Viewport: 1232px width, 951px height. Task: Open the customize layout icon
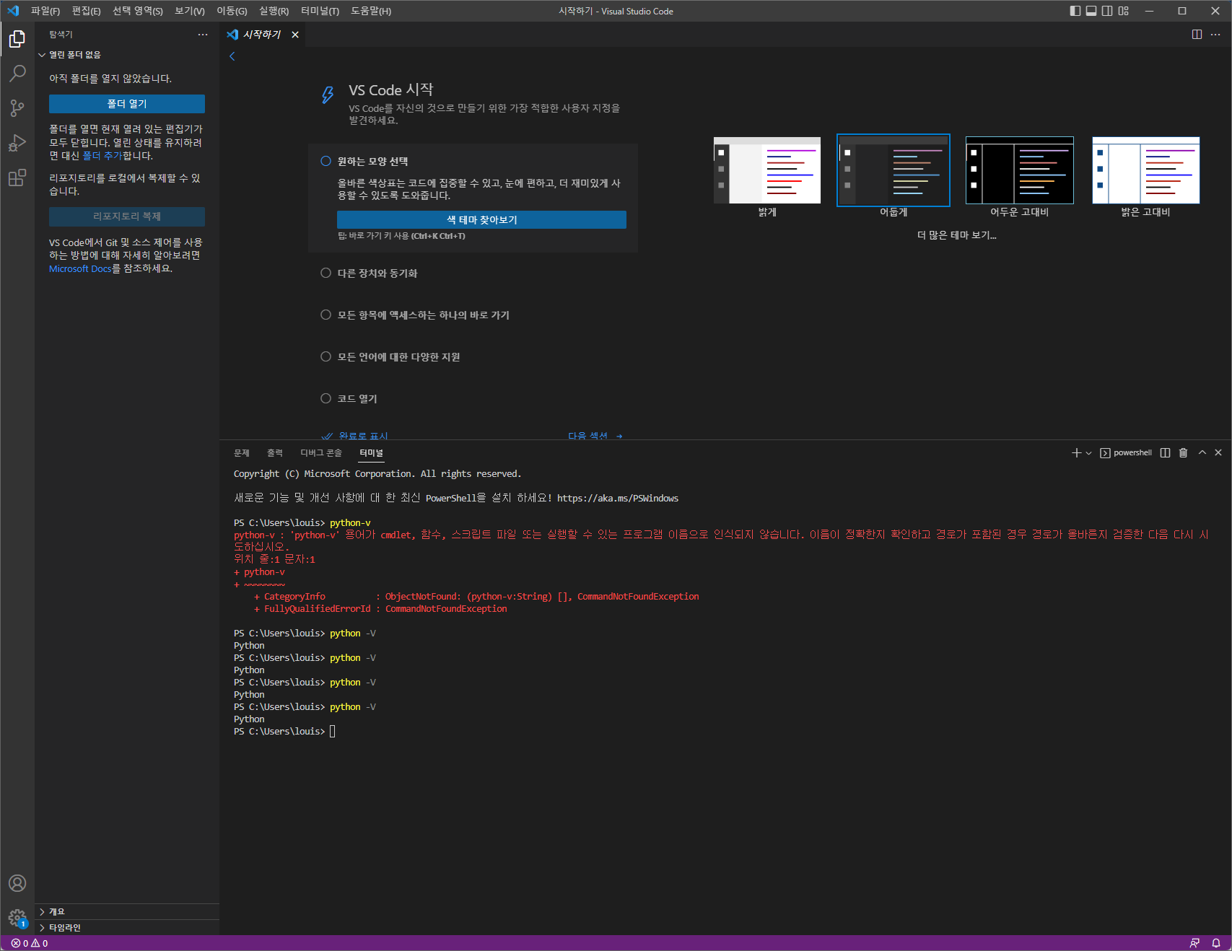1124,11
